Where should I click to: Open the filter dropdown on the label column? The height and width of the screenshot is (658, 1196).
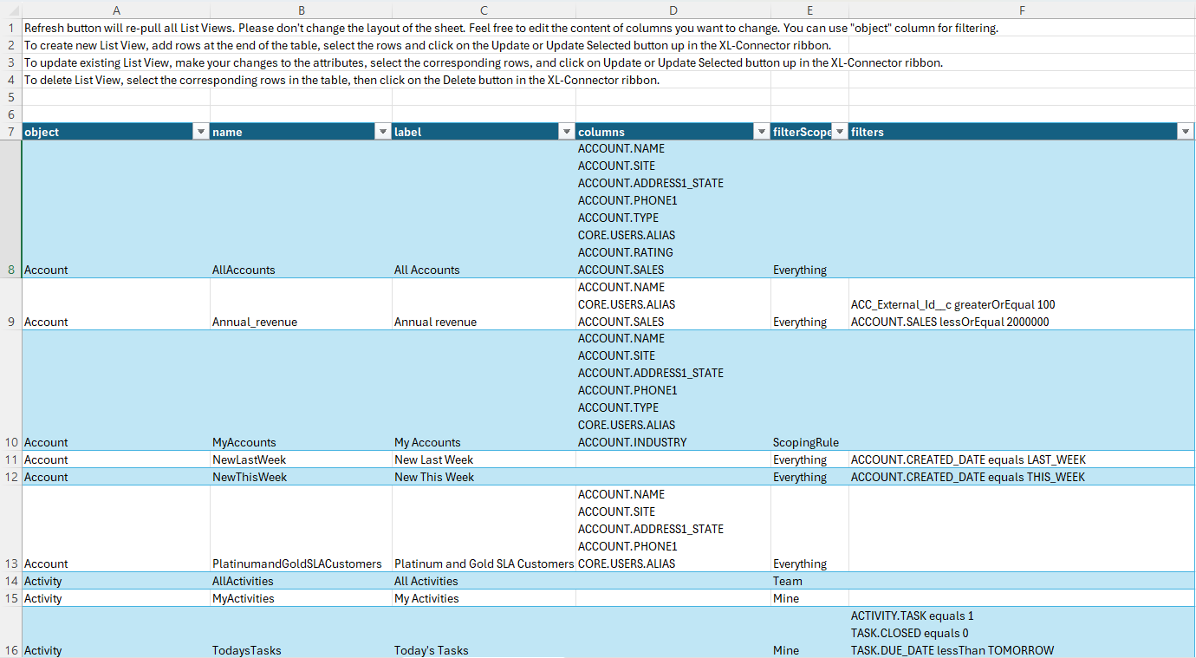[x=566, y=131]
